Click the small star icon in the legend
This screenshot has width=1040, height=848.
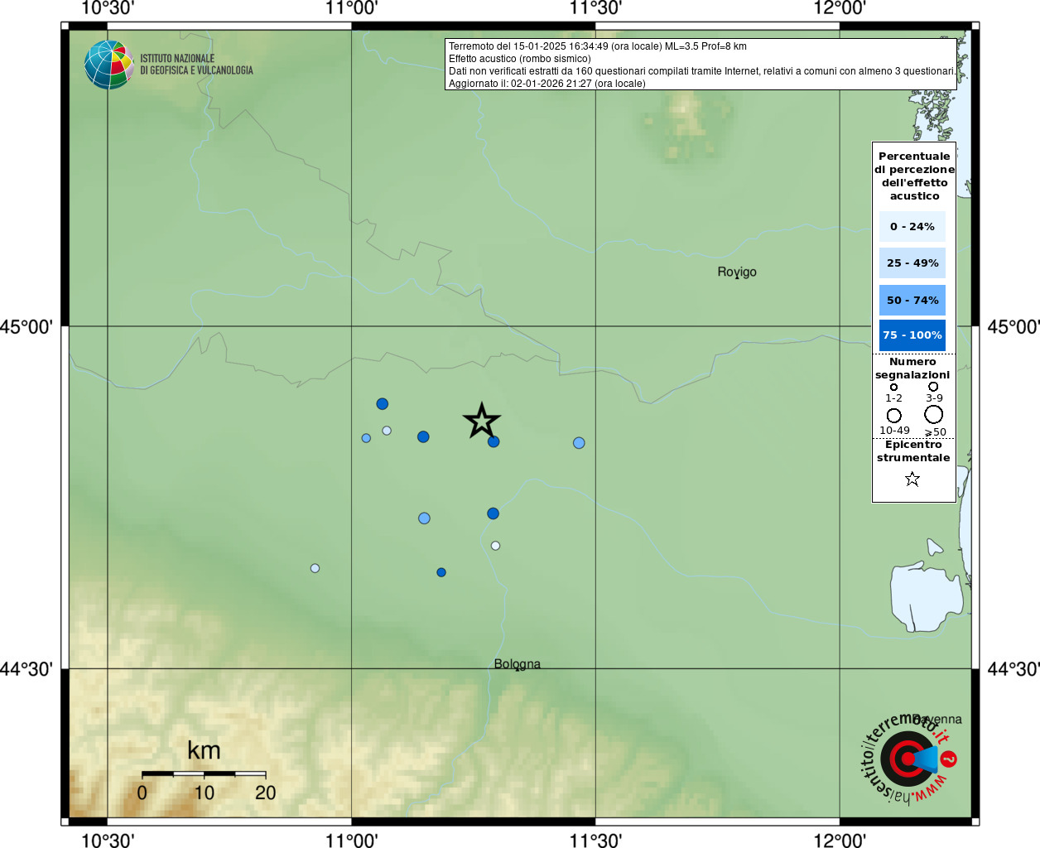pos(912,479)
